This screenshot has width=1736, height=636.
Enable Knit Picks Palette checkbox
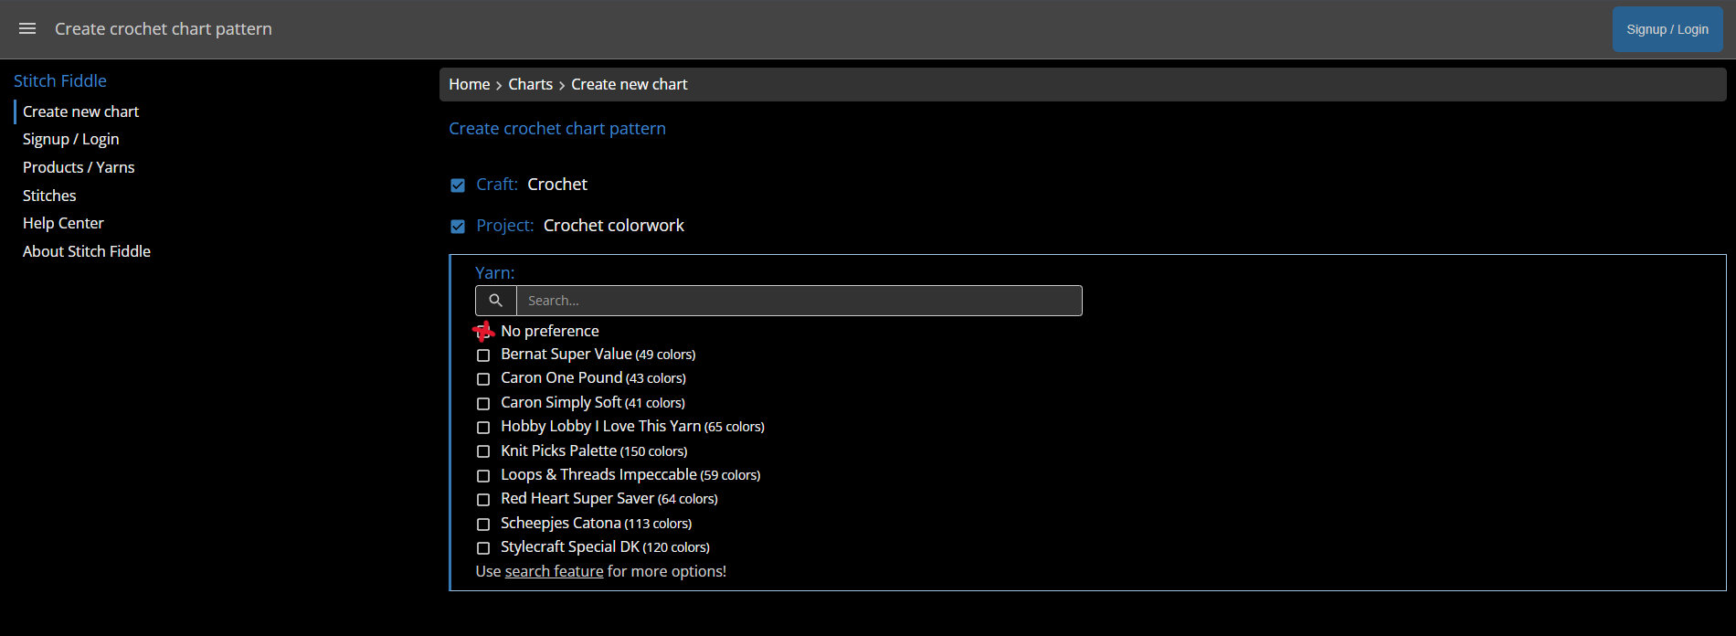483,451
